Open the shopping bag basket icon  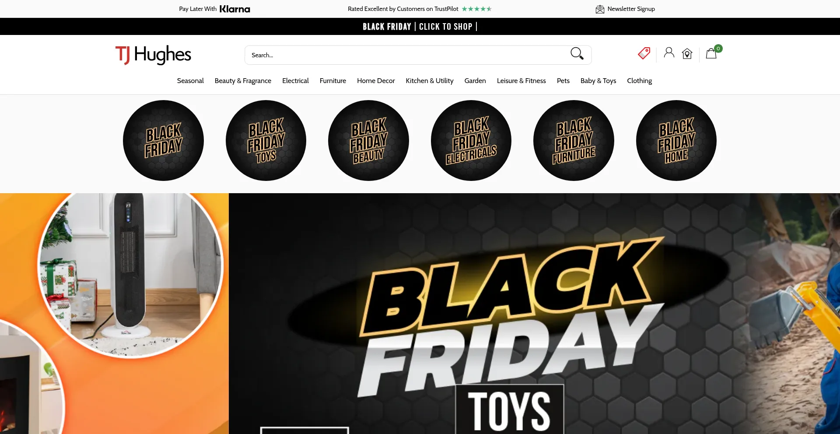tap(711, 54)
